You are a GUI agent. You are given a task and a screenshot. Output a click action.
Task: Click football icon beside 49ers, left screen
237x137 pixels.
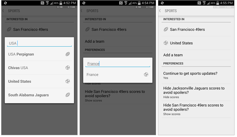pyautogui.click(x=9, y=29)
